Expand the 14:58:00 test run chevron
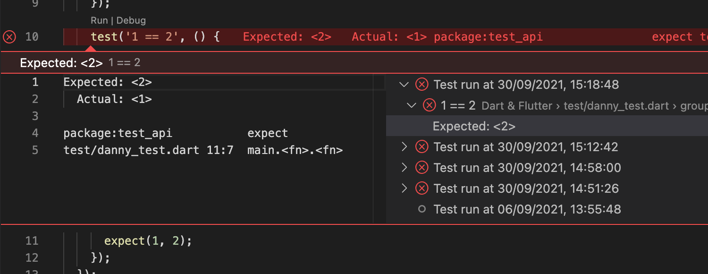The height and width of the screenshot is (274, 708). click(404, 168)
